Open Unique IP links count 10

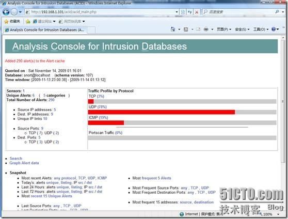[x=45, y=119]
